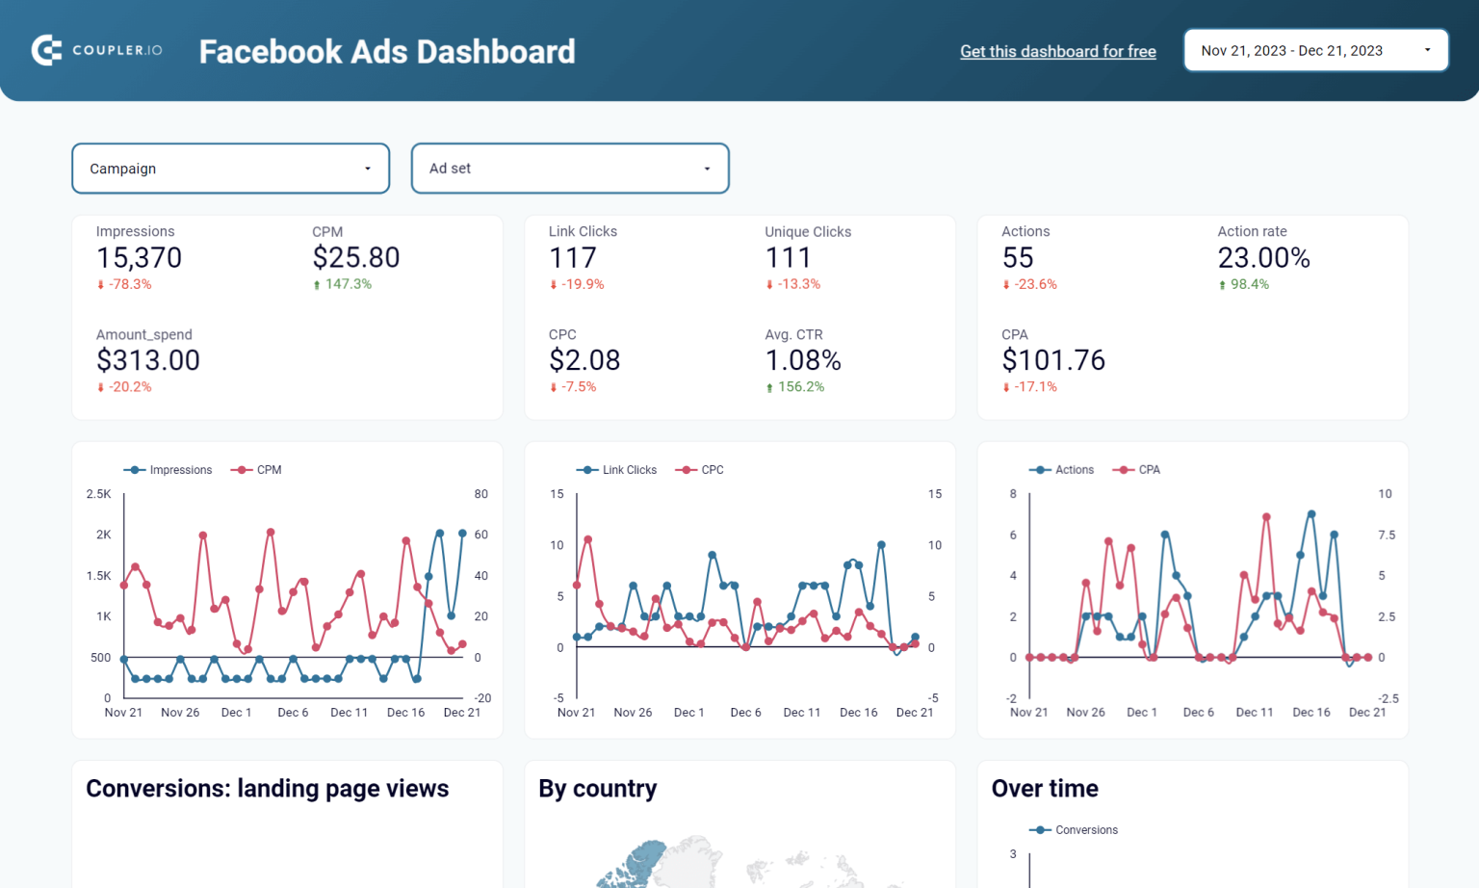Click the CPA value of $101.76

click(x=1053, y=359)
